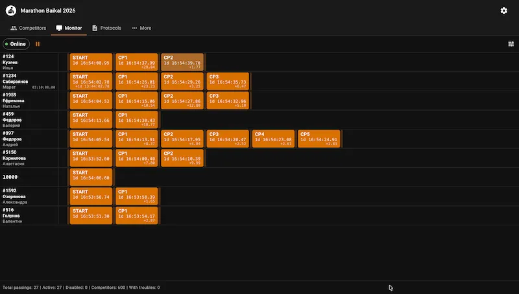Select competitor #5150 Корнилова row label
This screenshot has height=294, width=519.
point(29,158)
